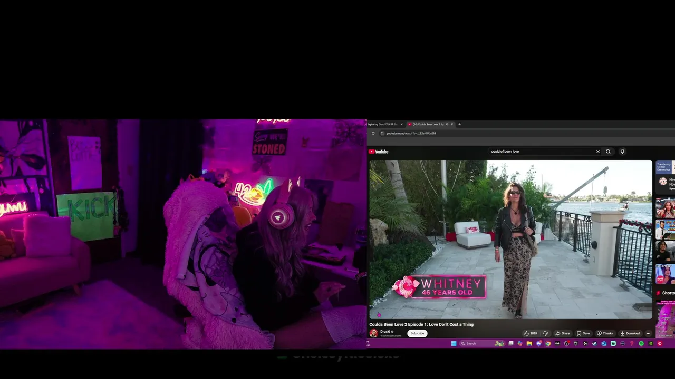675x379 pixels.
Task: Open Epic Games Launcher from the taskbar
Action: pos(576,343)
